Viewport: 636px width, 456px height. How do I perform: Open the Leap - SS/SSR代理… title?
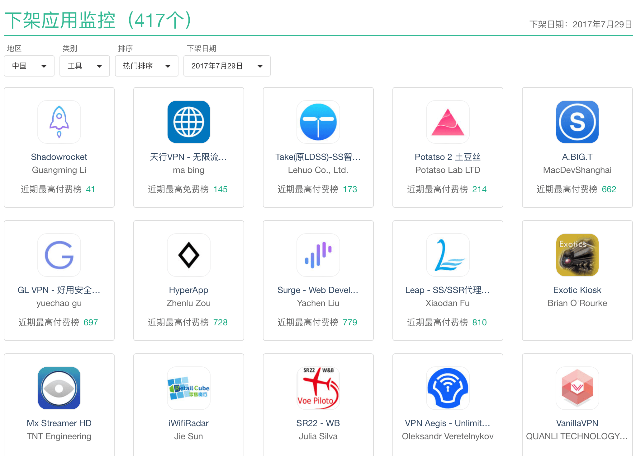448,290
